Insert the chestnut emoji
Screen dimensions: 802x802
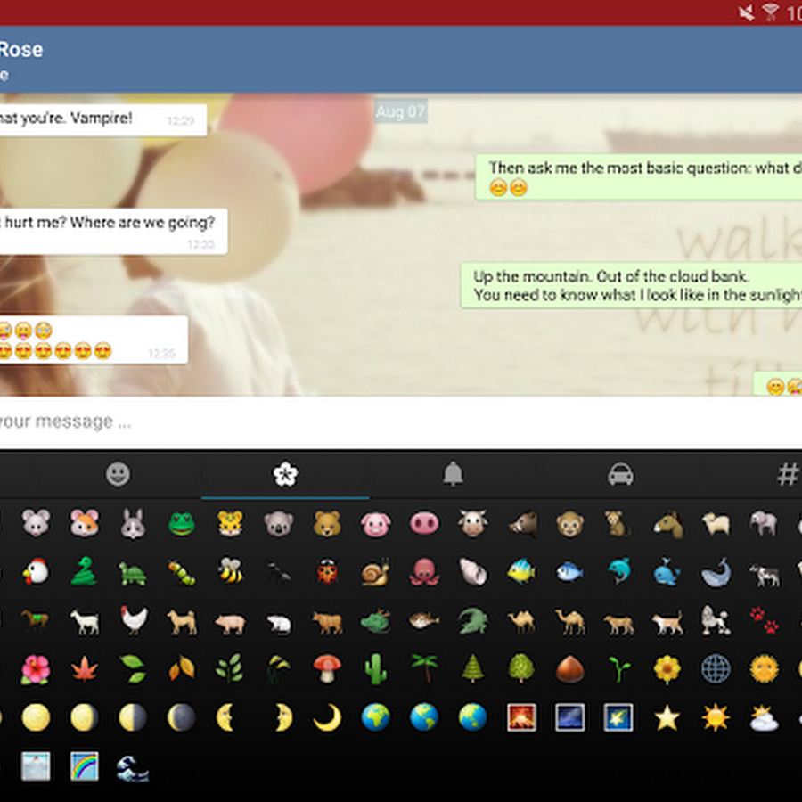coord(569,669)
